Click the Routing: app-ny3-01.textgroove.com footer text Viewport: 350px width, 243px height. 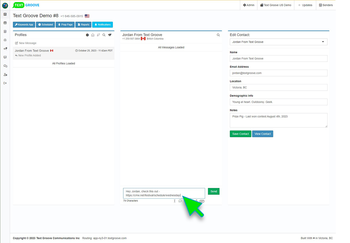point(104,238)
